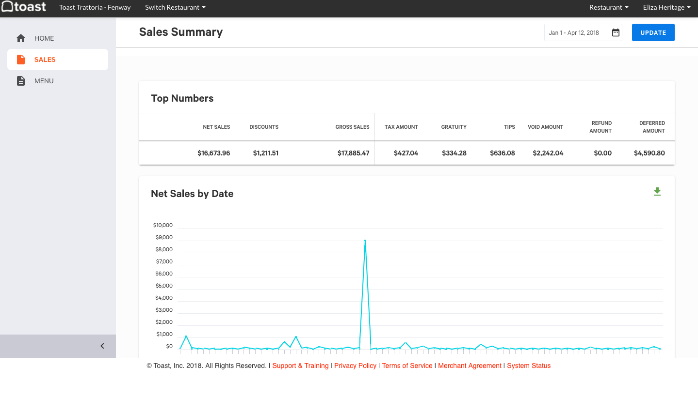Viewport: 698px width, 397px height.
Task: Click the sales spike peak on the chart
Action: (x=365, y=240)
